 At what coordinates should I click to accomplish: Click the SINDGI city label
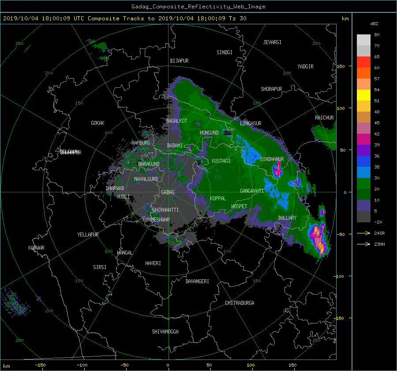pyautogui.click(x=225, y=52)
